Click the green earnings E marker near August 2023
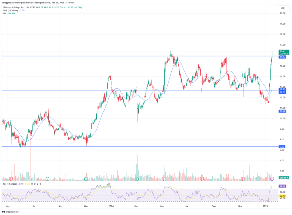The height and width of the screenshot is (215, 292). click(48, 179)
